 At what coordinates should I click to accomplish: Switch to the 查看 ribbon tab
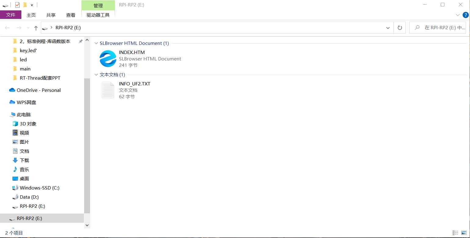click(x=71, y=15)
